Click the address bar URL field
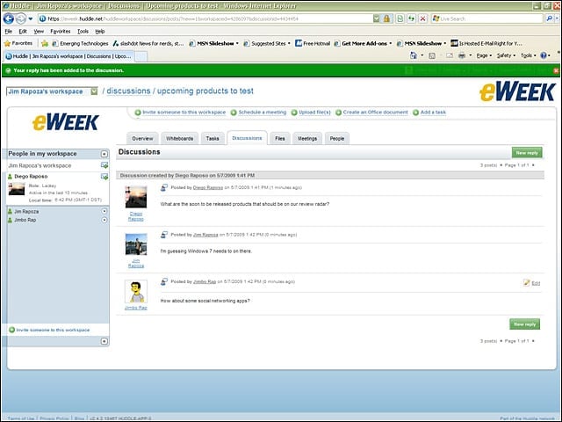This screenshot has width=562, height=422. pyautogui.click(x=205, y=18)
